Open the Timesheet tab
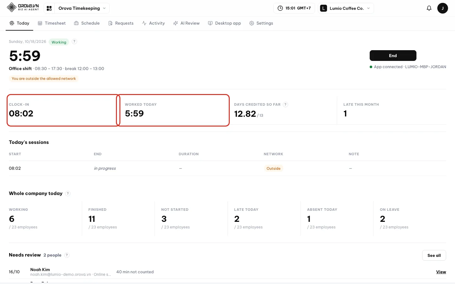The image size is (455, 284). (x=52, y=23)
